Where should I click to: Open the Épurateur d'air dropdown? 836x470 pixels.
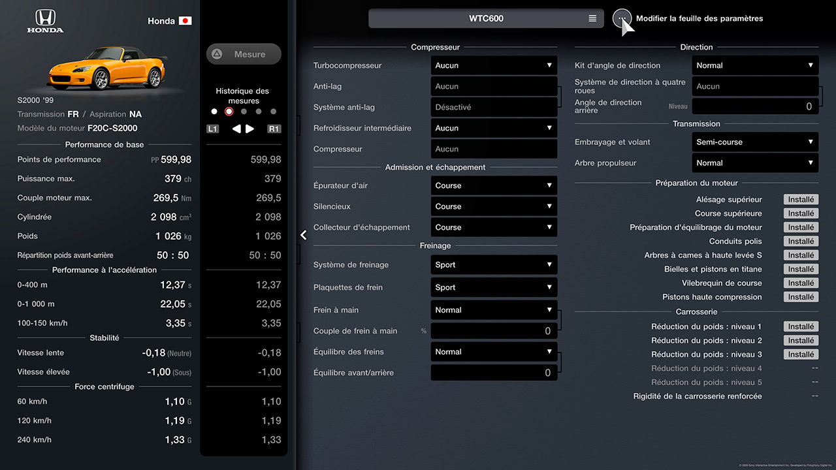(x=494, y=185)
